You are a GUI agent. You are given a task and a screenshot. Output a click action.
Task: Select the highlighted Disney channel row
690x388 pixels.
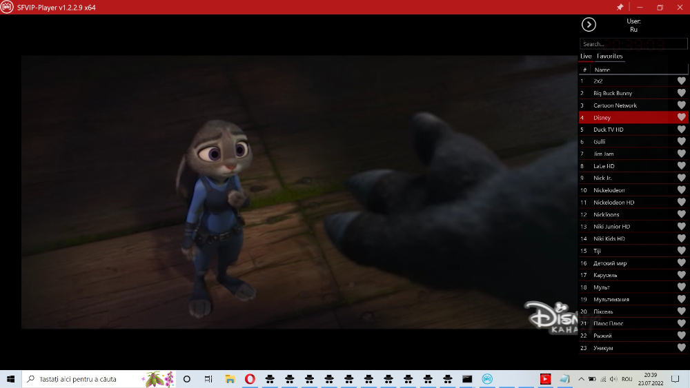(x=633, y=117)
